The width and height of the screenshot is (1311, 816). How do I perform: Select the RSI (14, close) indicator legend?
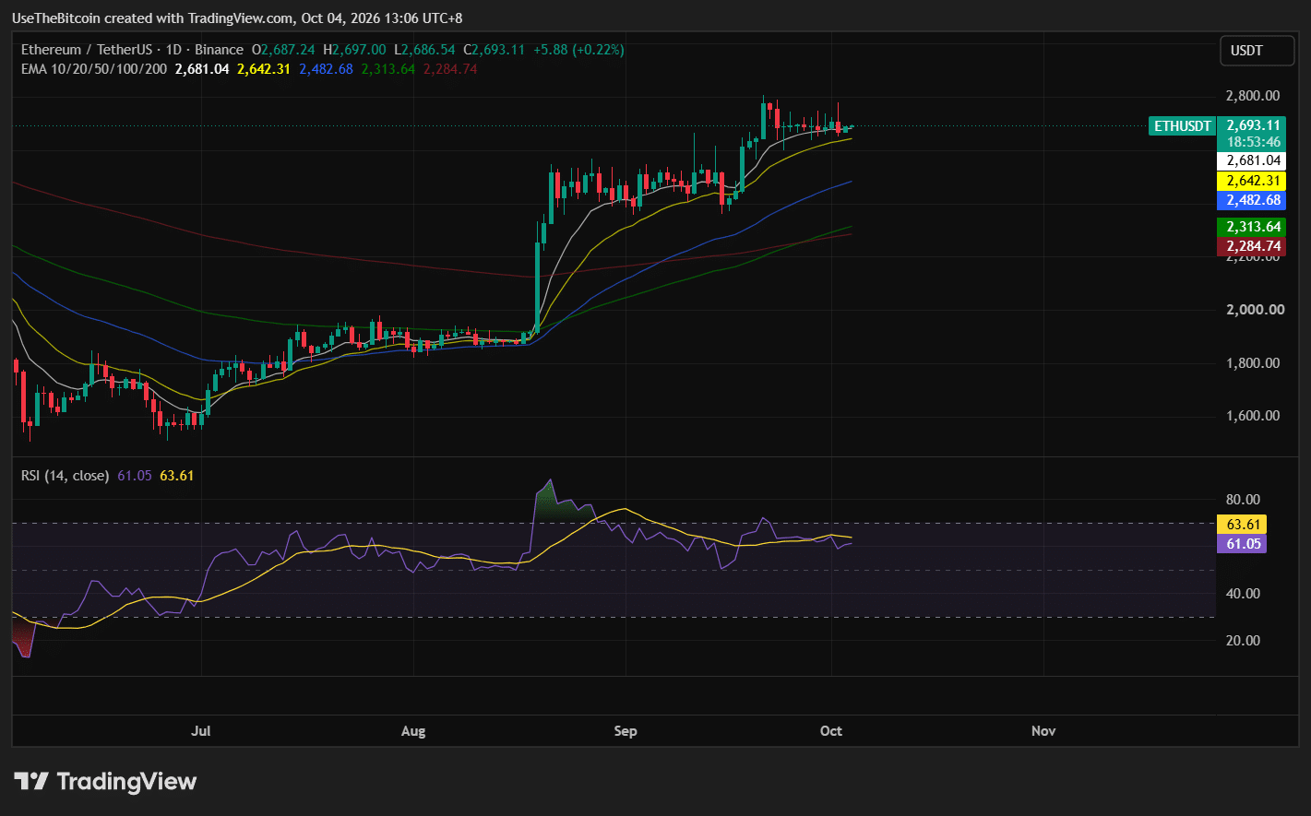coord(66,476)
